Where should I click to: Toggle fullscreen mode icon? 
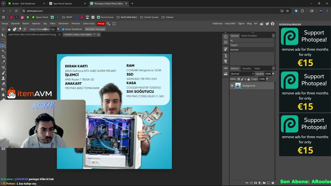(x=114, y=24)
